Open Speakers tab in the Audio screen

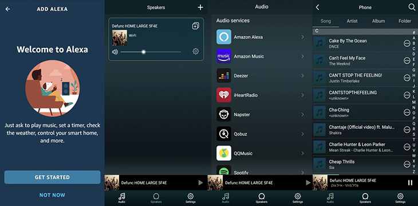click(262, 198)
